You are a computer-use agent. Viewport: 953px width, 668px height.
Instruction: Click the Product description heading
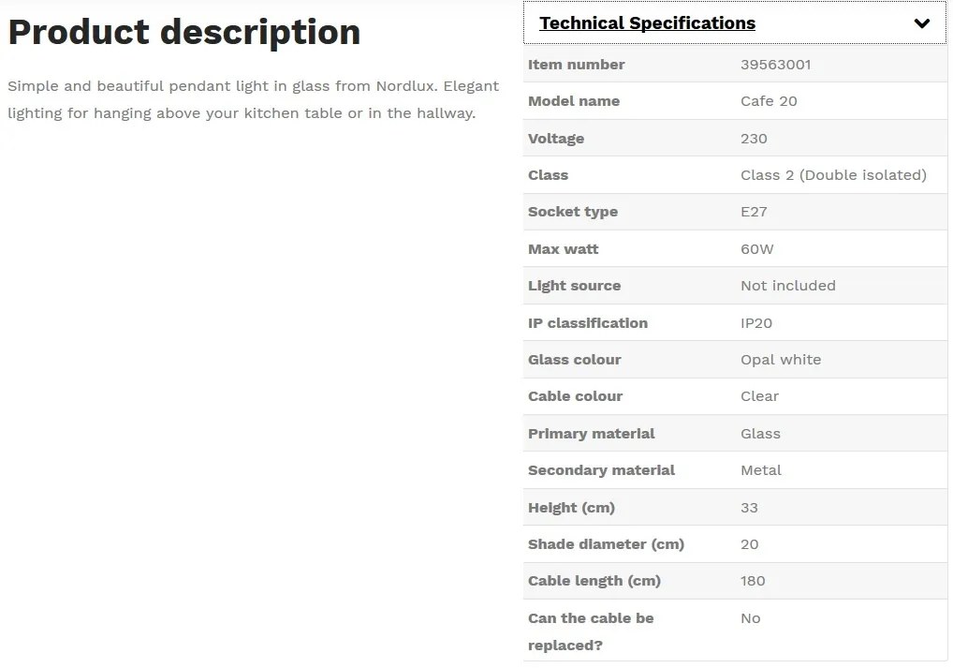point(184,32)
